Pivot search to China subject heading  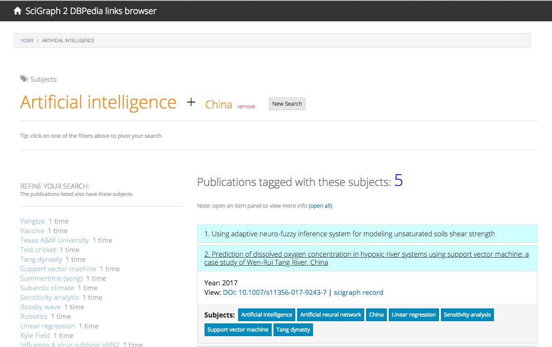pos(219,105)
